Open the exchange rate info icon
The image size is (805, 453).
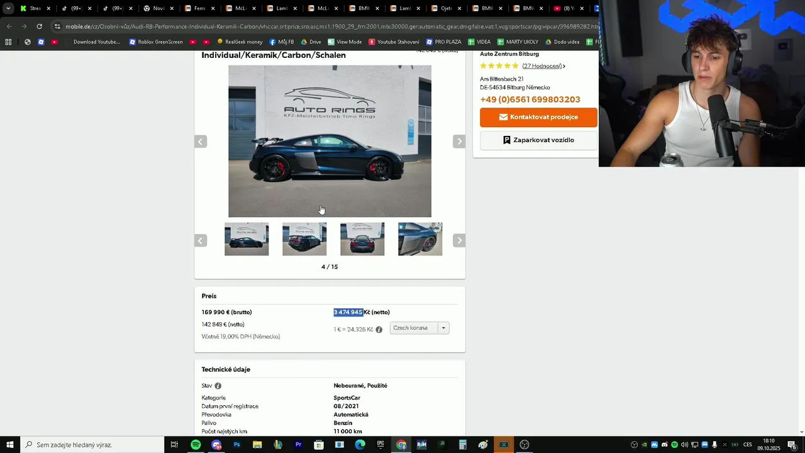(x=379, y=330)
